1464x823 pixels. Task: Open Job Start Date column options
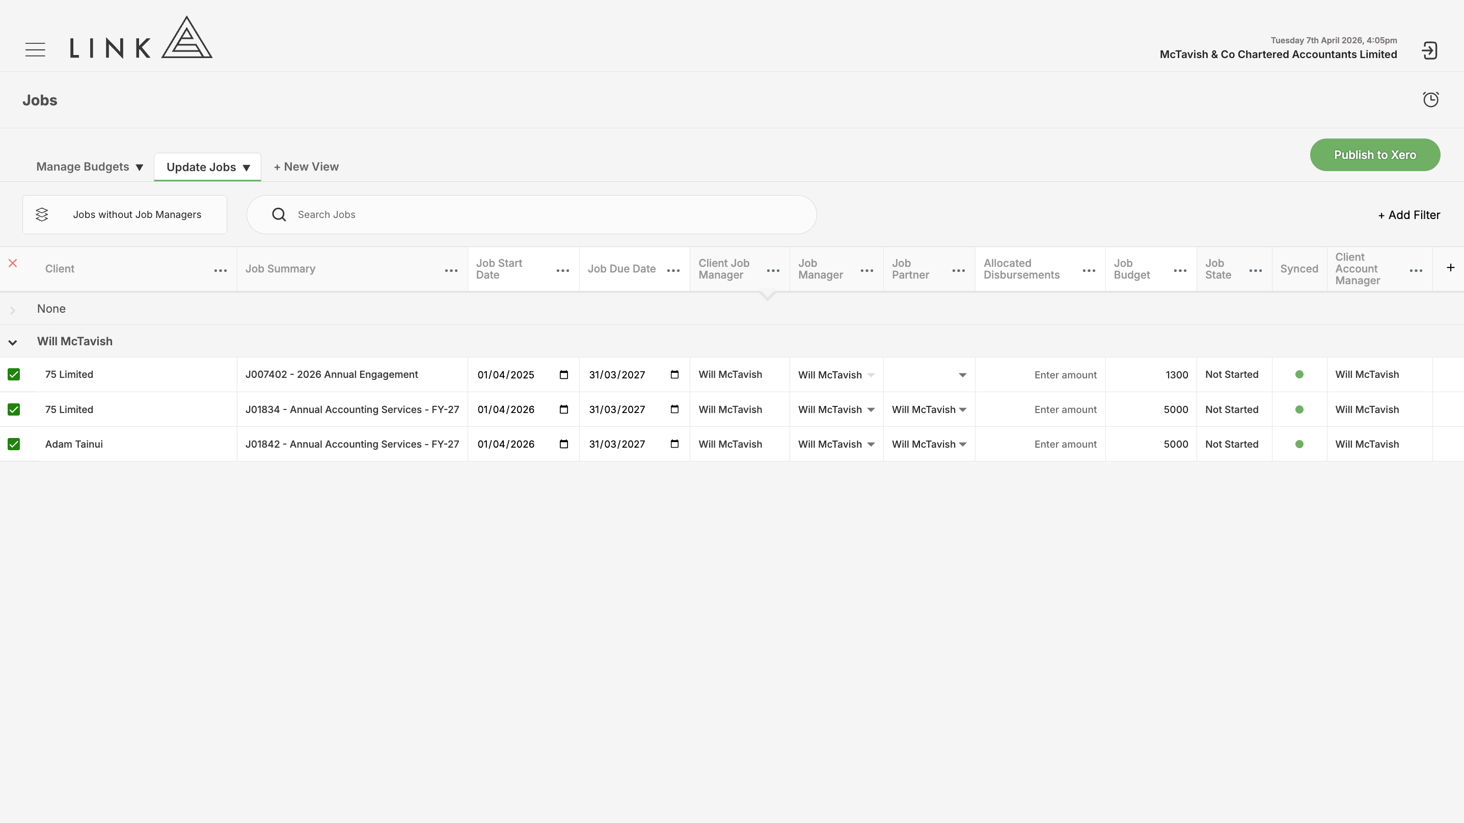(563, 270)
